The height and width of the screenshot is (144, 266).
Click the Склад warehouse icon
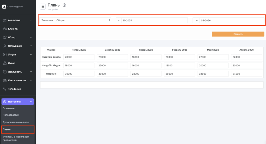pyautogui.click(x=5, y=63)
